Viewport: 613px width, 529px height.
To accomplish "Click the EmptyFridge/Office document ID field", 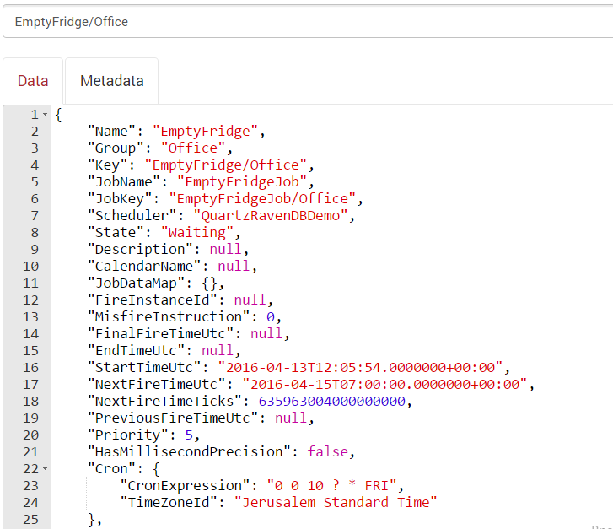I will (x=308, y=22).
